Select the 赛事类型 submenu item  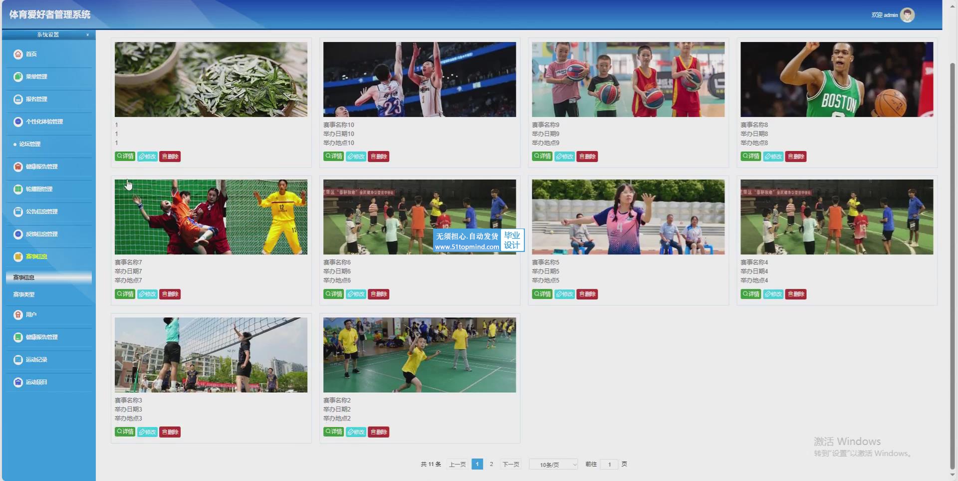[x=24, y=294]
